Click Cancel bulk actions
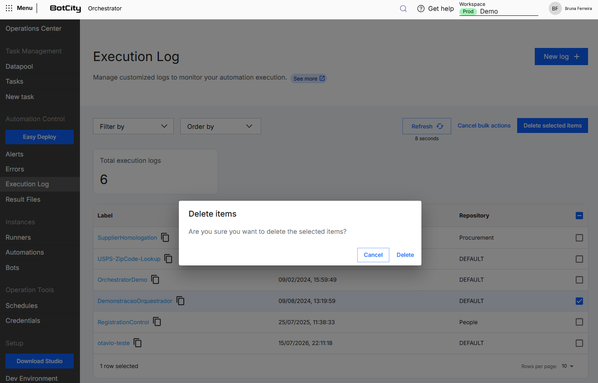 tap(484, 126)
